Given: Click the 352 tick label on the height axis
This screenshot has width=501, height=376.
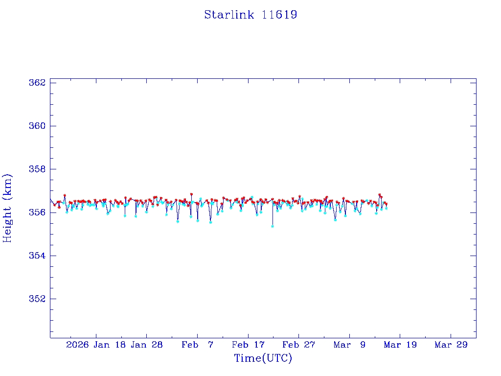Looking at the screenshot, I should 37,299.
